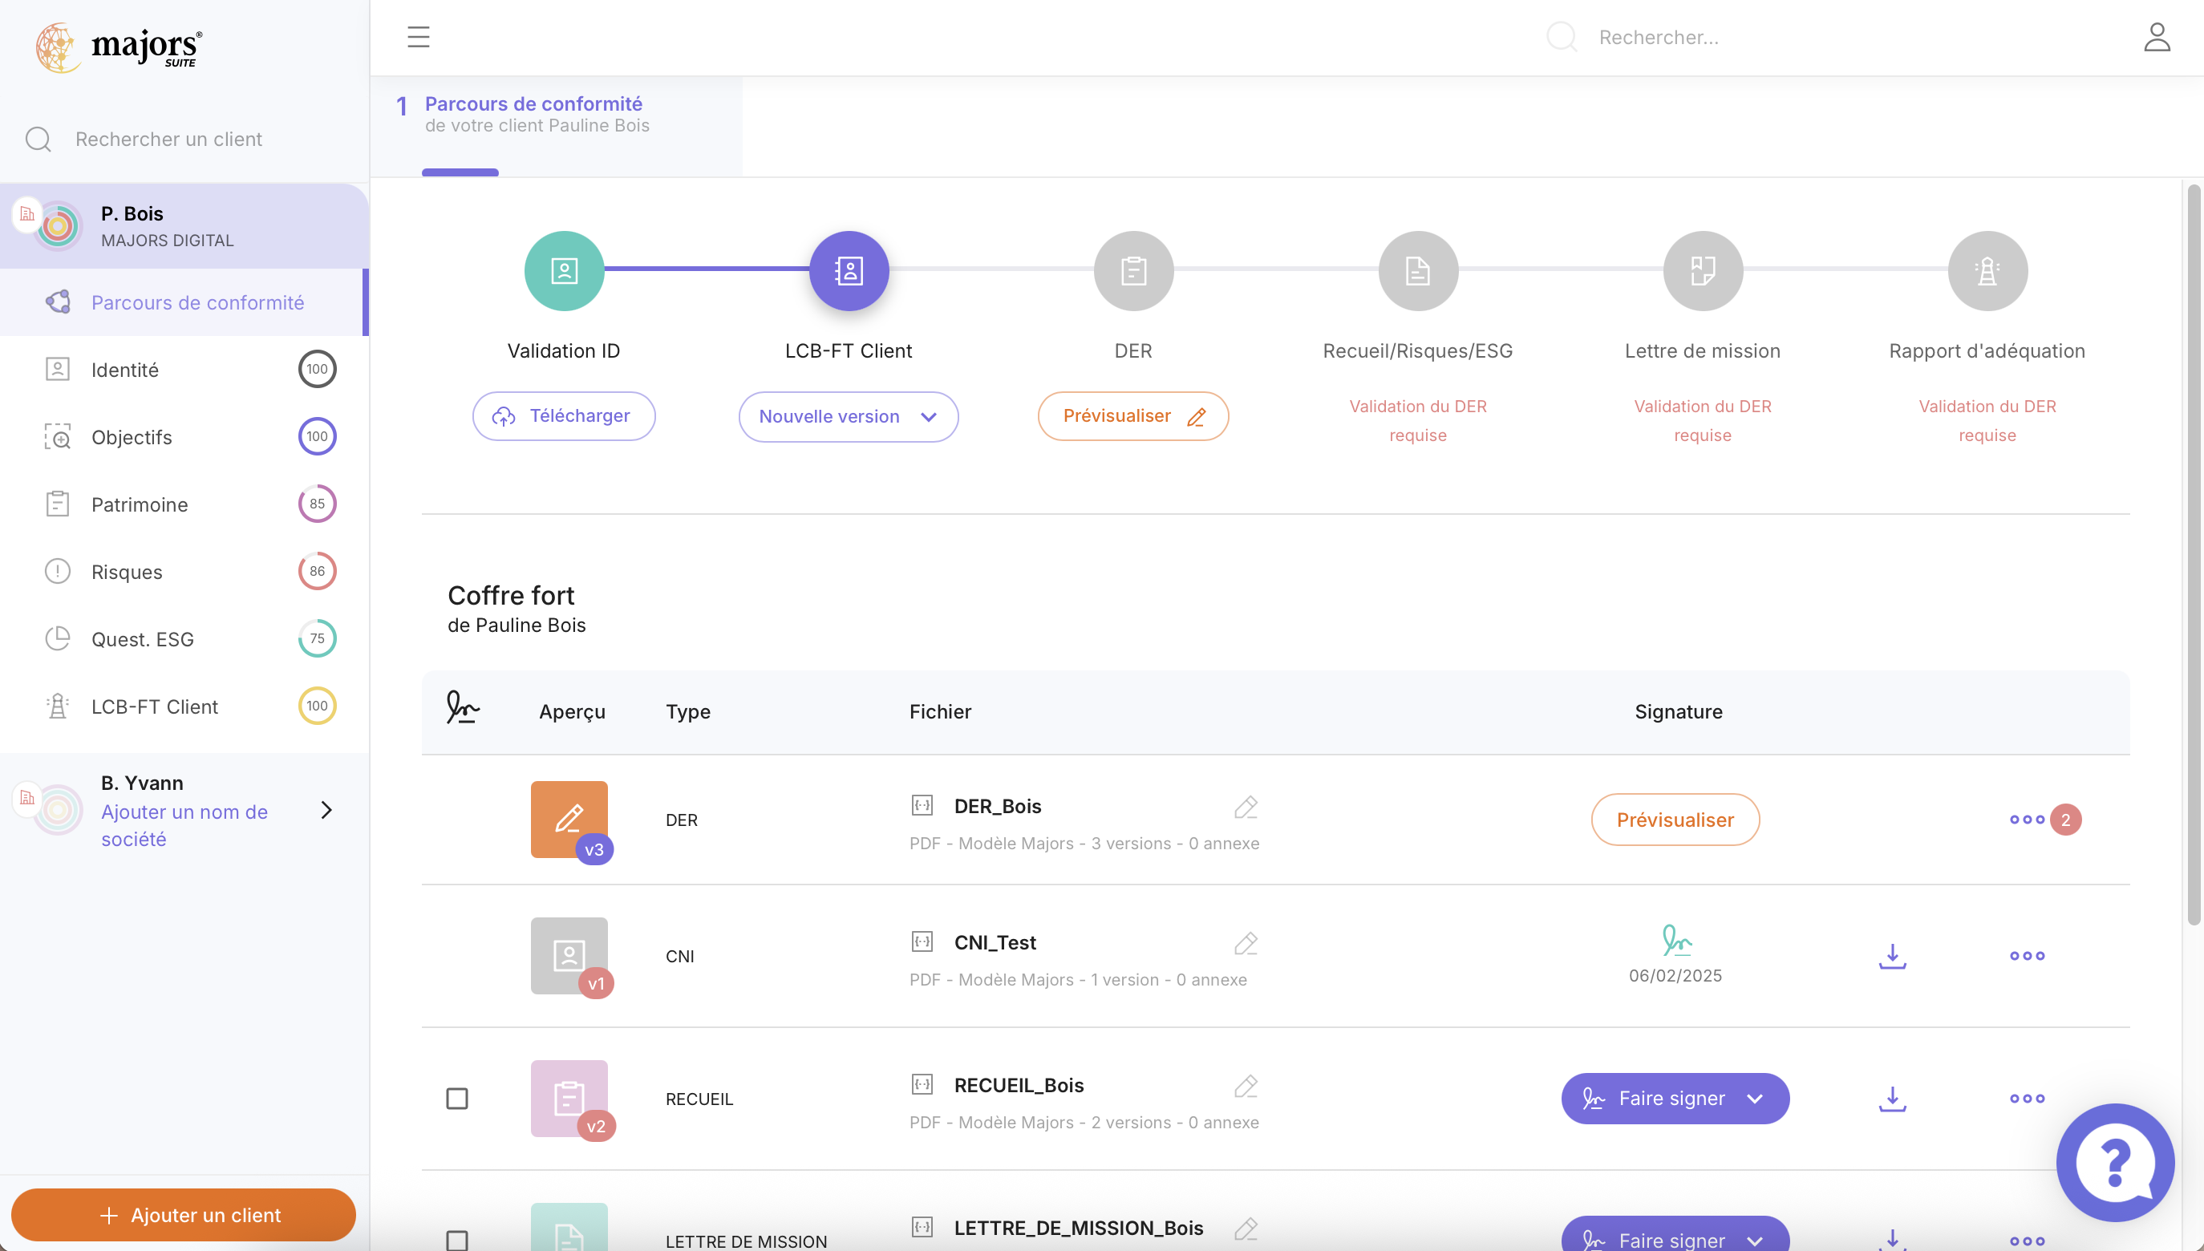Open the Faire signer dropdown for RECUEIL_Bois
Image resolution: width=2204 pixels, height=1251 pixels.
(x=1756, y=1098)
